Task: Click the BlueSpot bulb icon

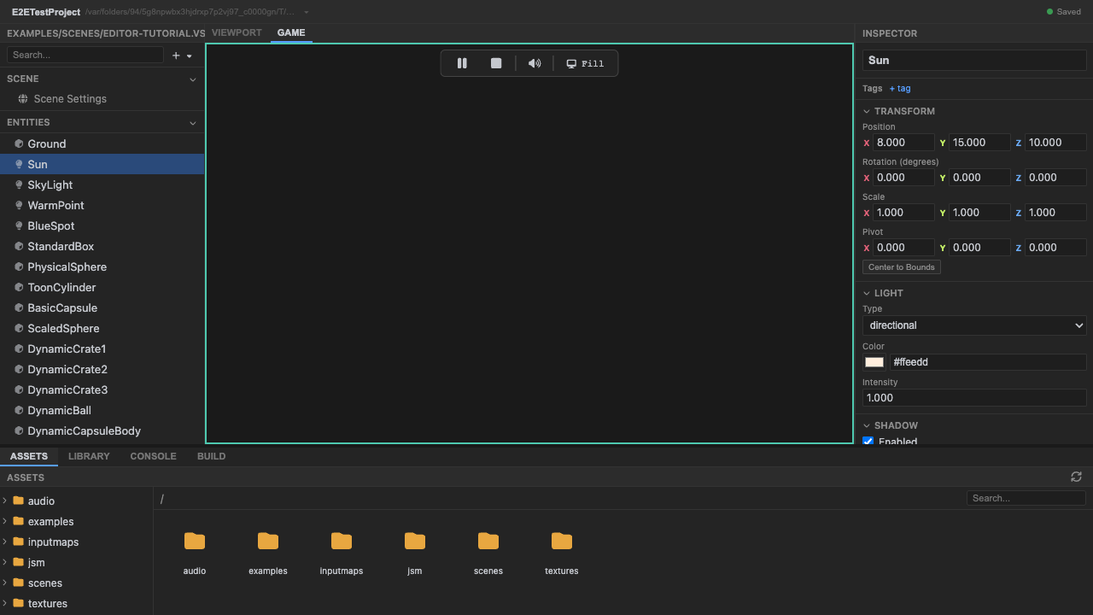Action: (20, 225)
